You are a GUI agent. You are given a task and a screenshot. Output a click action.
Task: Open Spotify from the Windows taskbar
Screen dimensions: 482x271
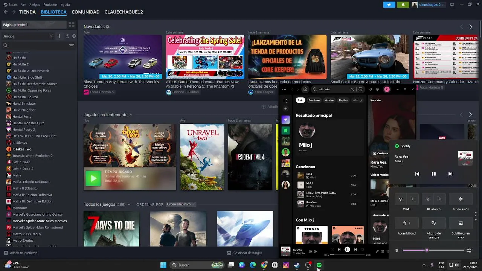pos(319,265)
